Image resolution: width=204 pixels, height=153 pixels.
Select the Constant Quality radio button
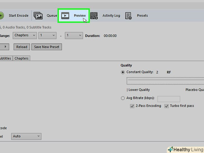(x=123, y=72)
